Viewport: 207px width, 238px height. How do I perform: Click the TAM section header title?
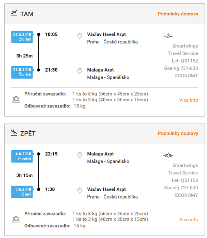(x=27, y=14)
